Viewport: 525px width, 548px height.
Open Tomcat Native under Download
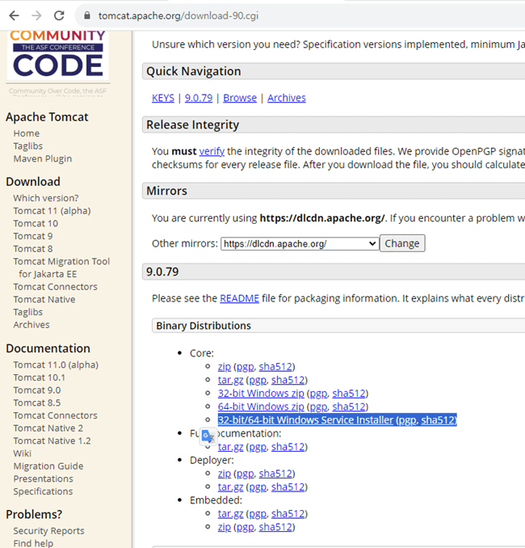(x=44, y=300)
